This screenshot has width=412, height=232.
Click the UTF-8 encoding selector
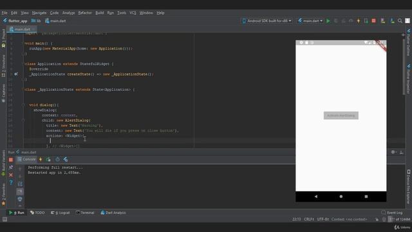click(x=323, y=219)
